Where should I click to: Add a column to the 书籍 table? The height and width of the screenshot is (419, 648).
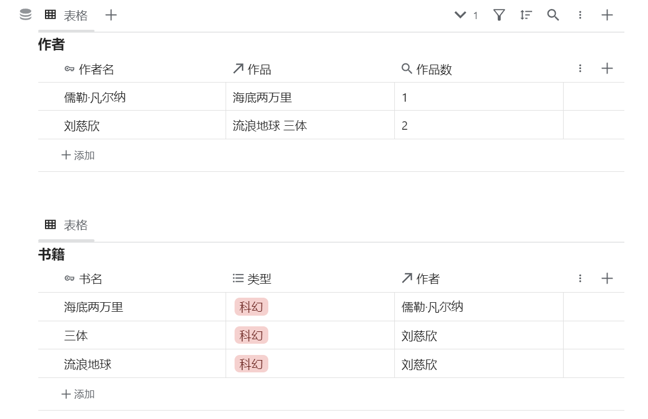click(x=607, y=279)
